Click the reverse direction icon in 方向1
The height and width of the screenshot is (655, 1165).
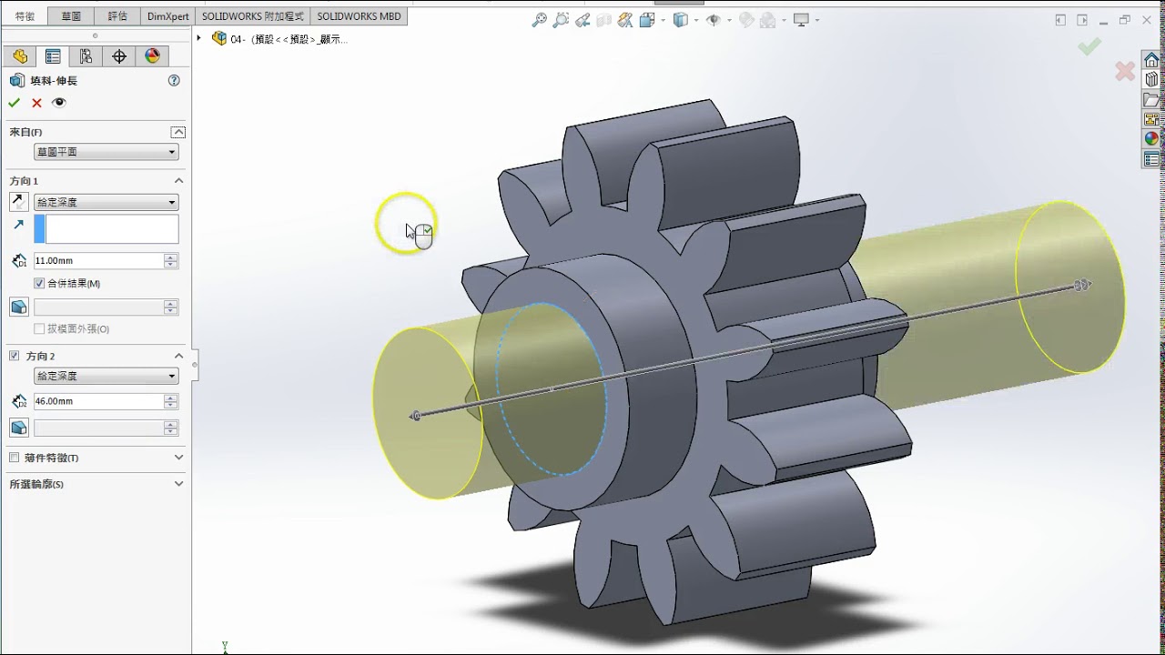[x=19, y=202]
